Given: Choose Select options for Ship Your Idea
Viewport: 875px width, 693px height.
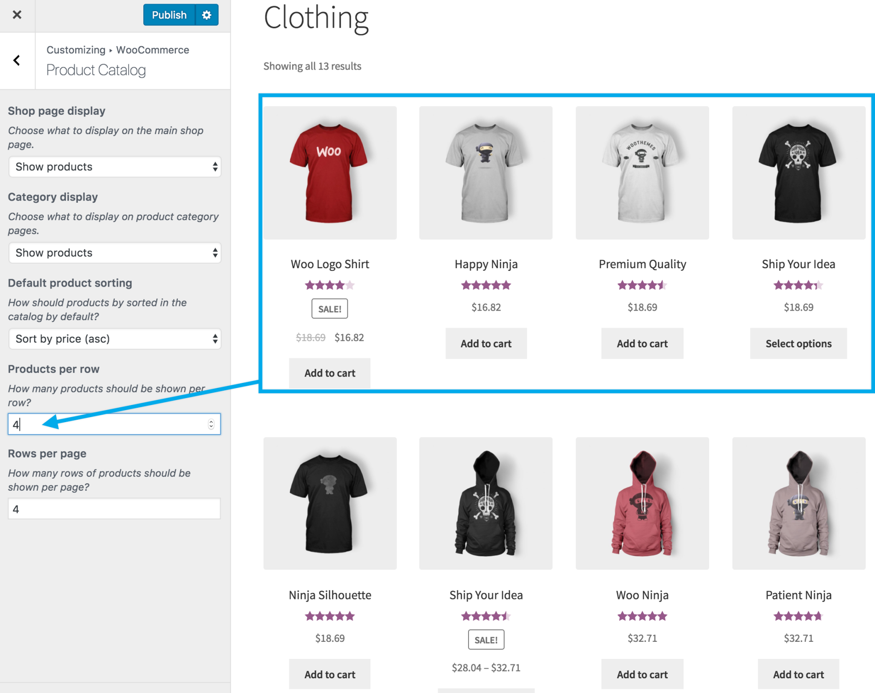Looking at the screenshot, I should [798, 343].
